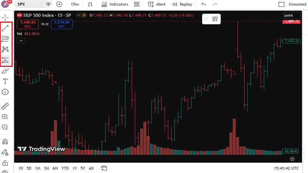Open the Go to date calendar icon

click(x=104, y=168)
